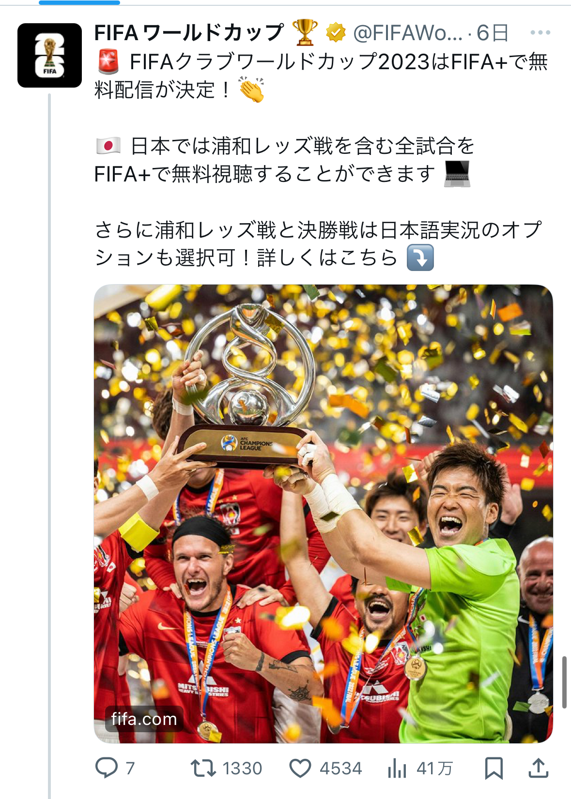Open the share upload icon

pyautogui.click(x=538, y=768)
